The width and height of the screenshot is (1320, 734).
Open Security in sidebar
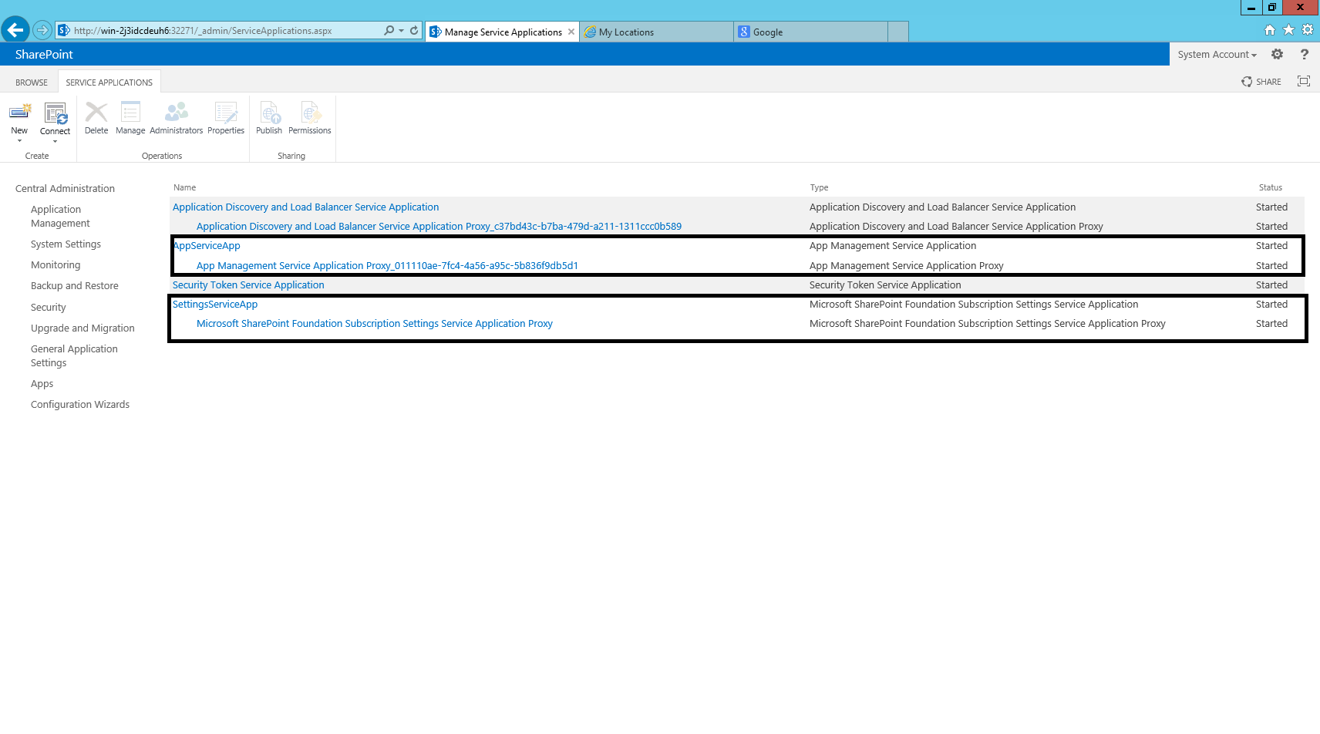49,307
